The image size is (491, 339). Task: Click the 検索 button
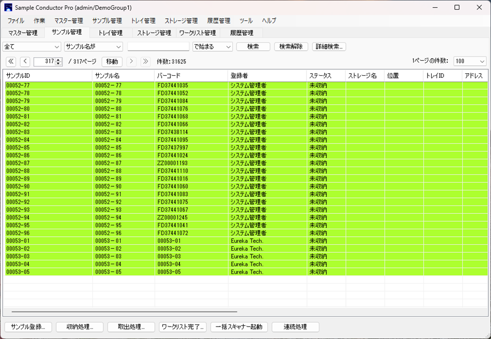(253, 47)
